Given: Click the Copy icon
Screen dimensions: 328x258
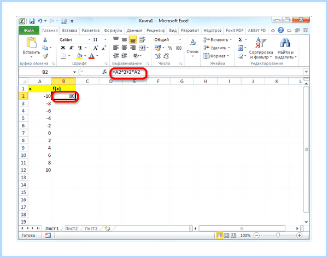Looking at the screenshot, I should click(45, 48).
